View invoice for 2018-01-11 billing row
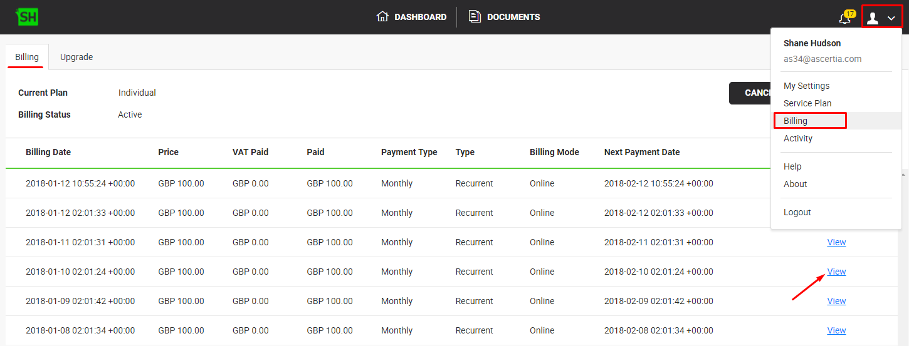This screenshot has height=346, width=909. 836,242
